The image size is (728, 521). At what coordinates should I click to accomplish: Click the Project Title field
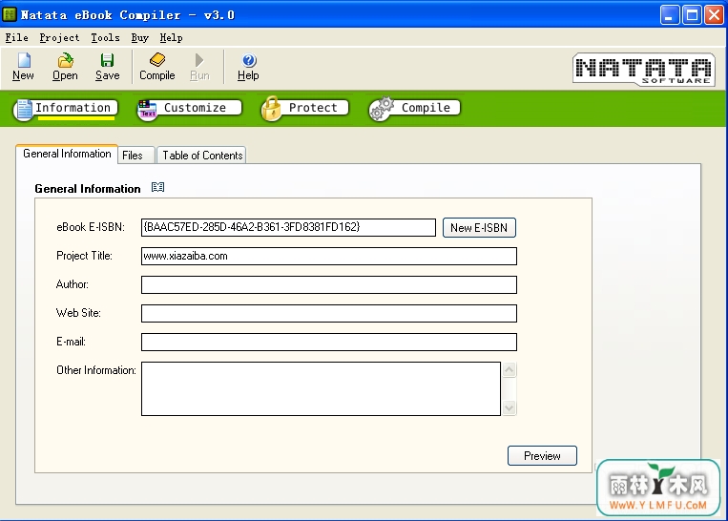329,256
